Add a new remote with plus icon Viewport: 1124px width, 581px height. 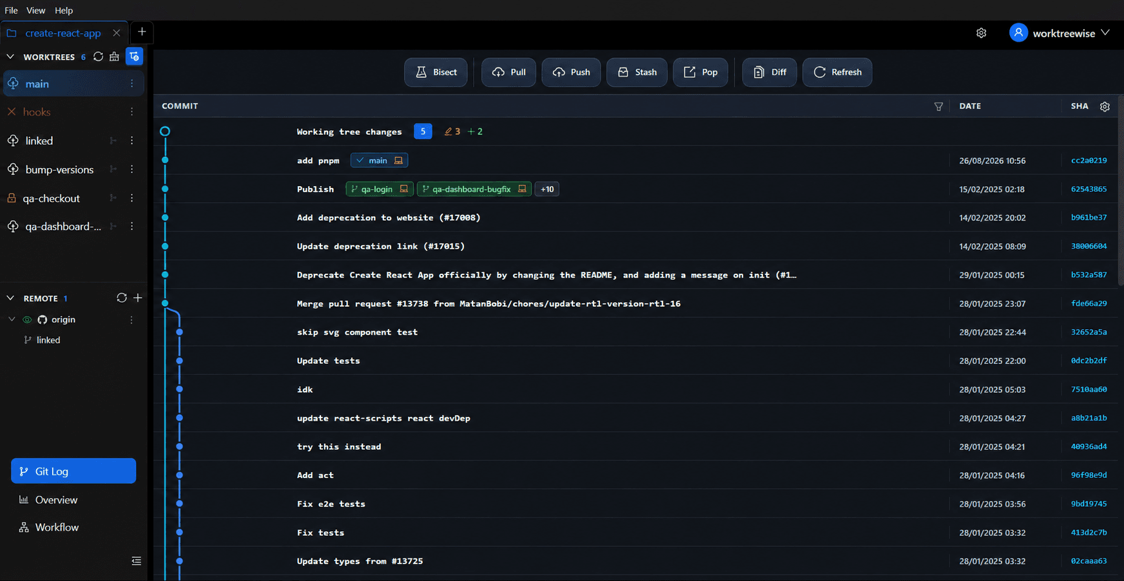pos(137,298)
